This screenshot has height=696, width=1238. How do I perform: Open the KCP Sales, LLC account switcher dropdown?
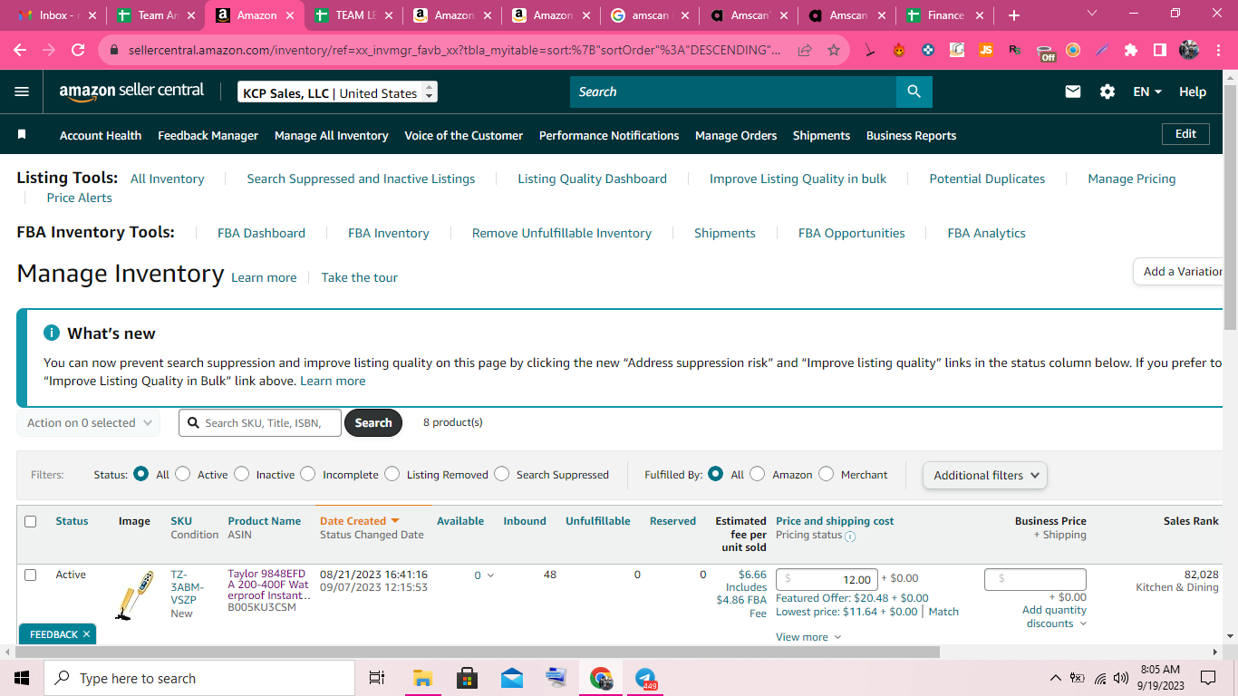pos(337,92)
